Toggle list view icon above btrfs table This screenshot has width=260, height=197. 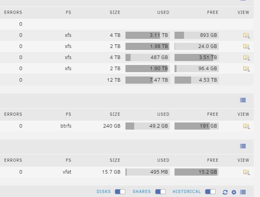(x=243, y=100)
